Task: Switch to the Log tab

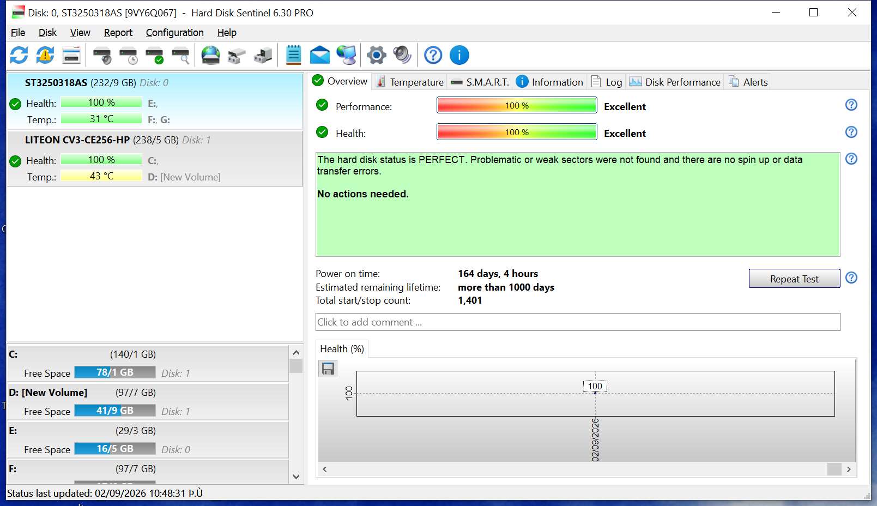Action: click(607, 82)
